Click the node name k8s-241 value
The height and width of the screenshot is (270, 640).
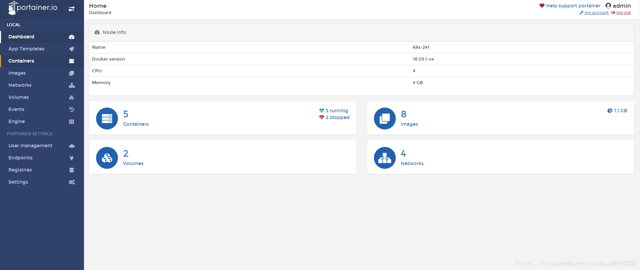[x=421, y=47]
